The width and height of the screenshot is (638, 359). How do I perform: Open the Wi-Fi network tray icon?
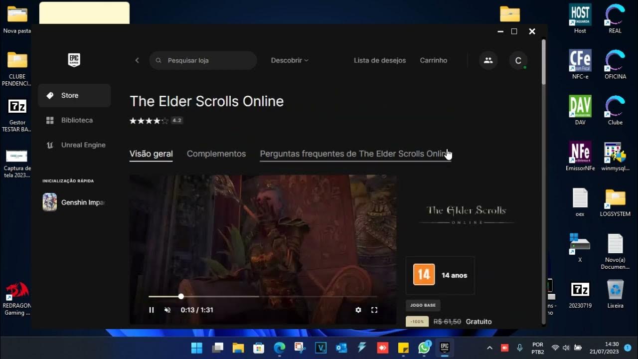pos(555,348)
